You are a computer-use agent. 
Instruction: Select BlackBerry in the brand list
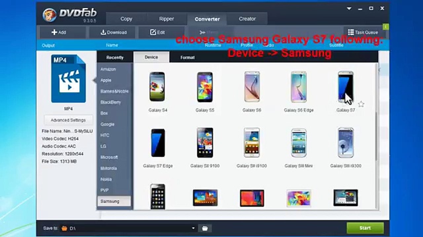click(x=114, y=102)
